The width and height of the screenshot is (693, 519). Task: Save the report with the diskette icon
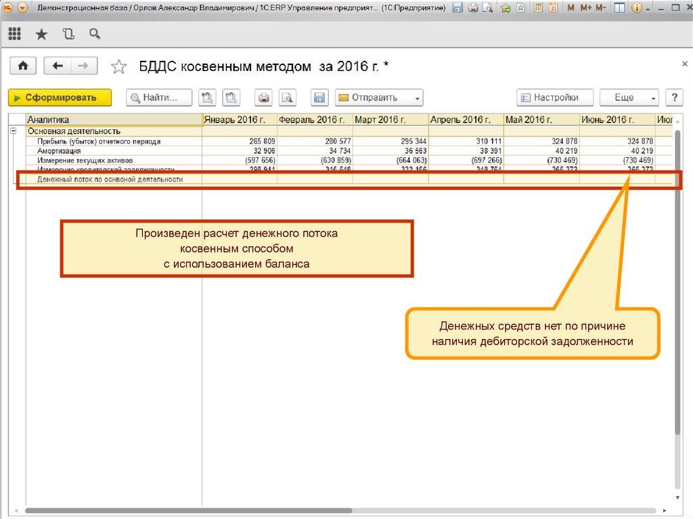pos(319,97)
